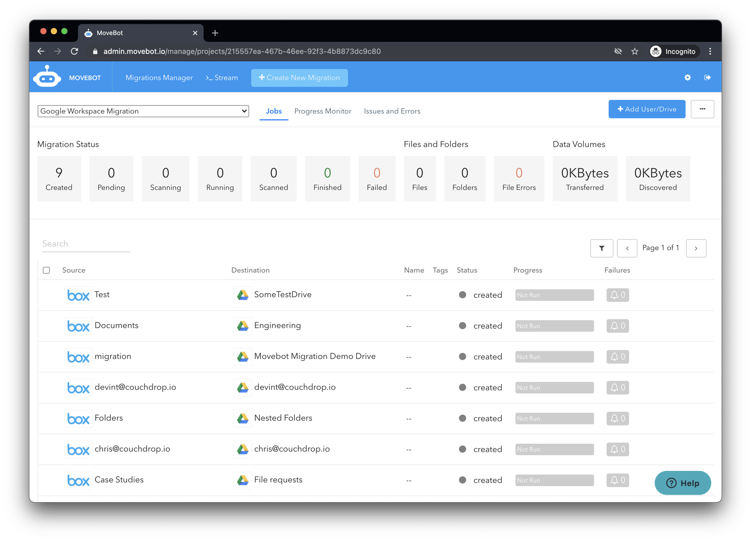Focus the jobs Search field
Image resolution: width=751 pixels, height=541 pixels.
click(x=86, y=244)
